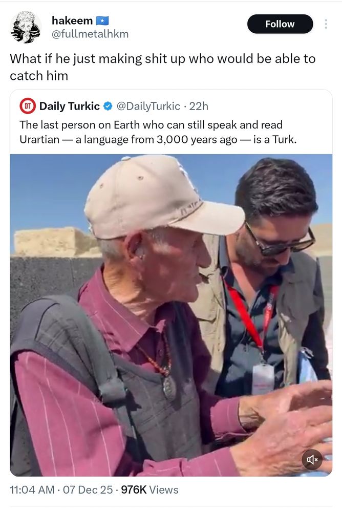The width and height of the screenshot is (342, 512).
Task: Click the Daily Turkic verified badge
Action: [x=108, y=106]
